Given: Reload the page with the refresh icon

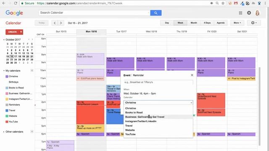Looking at the screenshot, I should pos(16,3).
